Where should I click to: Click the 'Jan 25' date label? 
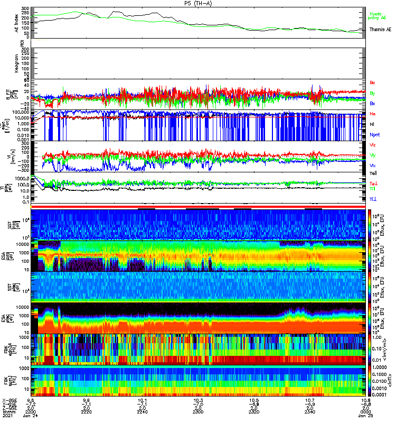[365, 416]
